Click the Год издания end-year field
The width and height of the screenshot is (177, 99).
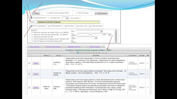pos(97,34)
